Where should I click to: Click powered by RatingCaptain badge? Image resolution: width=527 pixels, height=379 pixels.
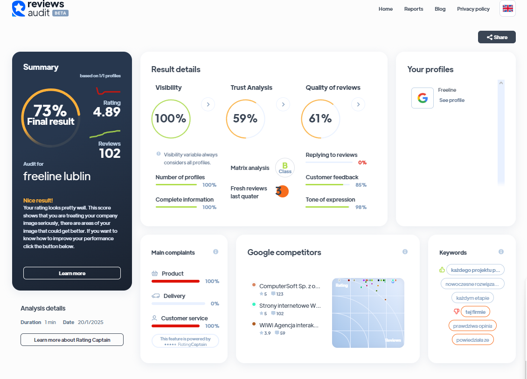click(185, 341)
